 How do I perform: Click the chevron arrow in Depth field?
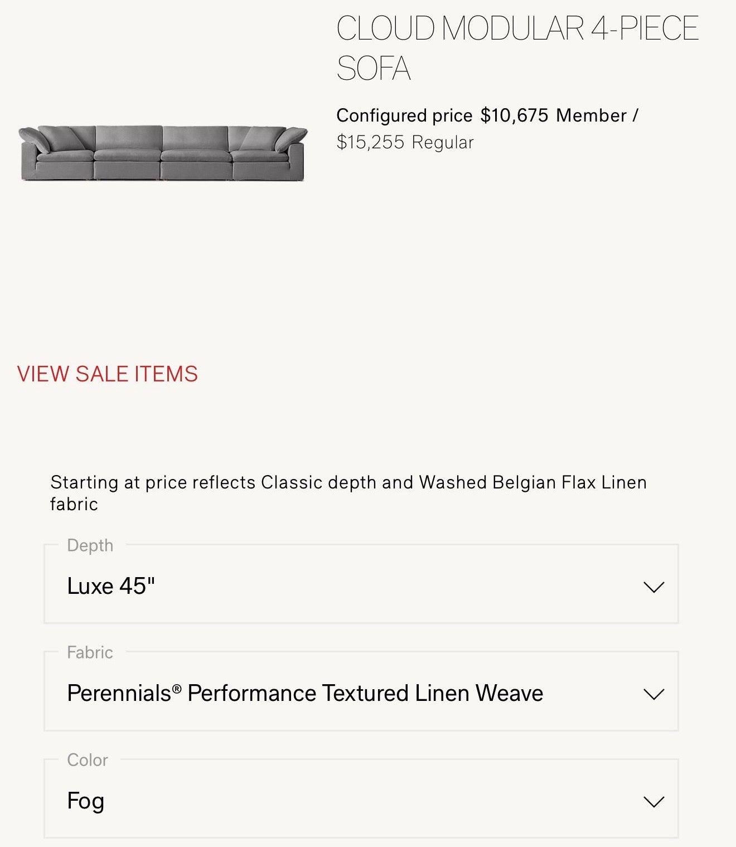point(653,587)
